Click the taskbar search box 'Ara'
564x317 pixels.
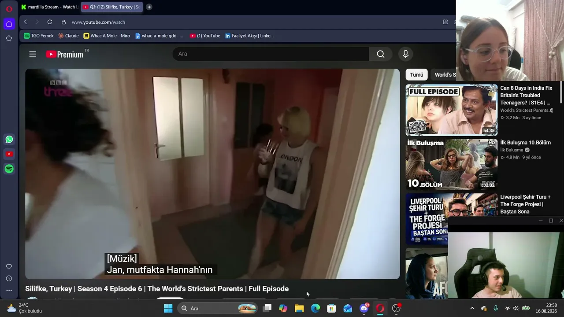217,308
